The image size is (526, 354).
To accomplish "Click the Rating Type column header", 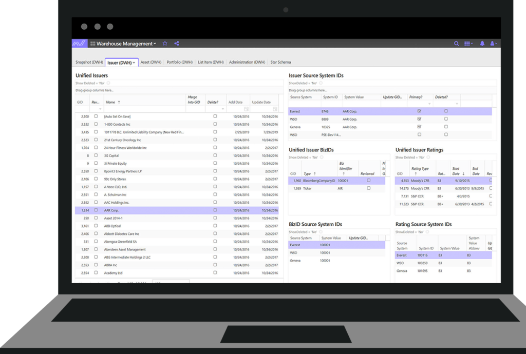I will click(x=420, y=171).
